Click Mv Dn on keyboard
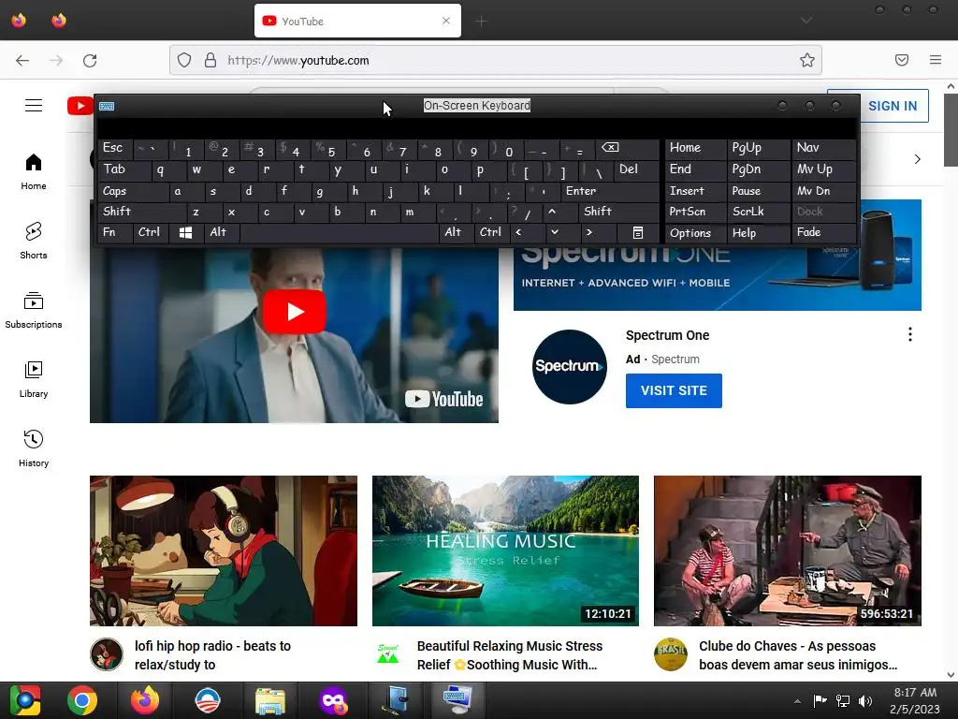 (823, 191)
